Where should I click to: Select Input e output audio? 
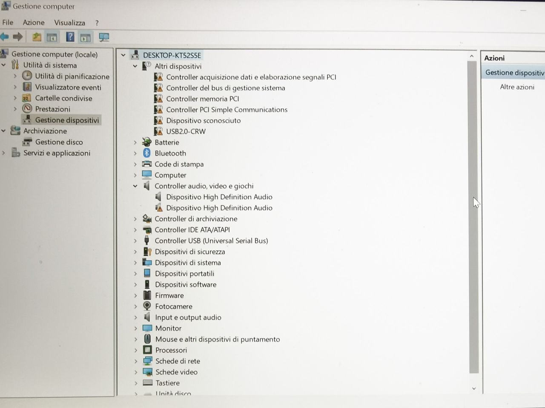[x=188, y=317]
